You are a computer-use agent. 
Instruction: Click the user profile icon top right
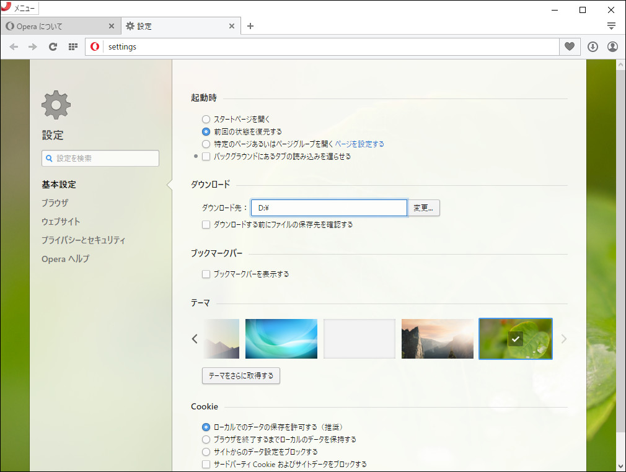pos(612,46)
